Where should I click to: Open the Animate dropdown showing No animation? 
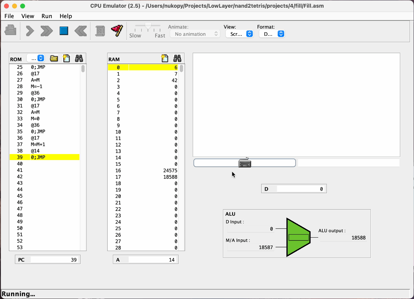(x=195, y=34)
